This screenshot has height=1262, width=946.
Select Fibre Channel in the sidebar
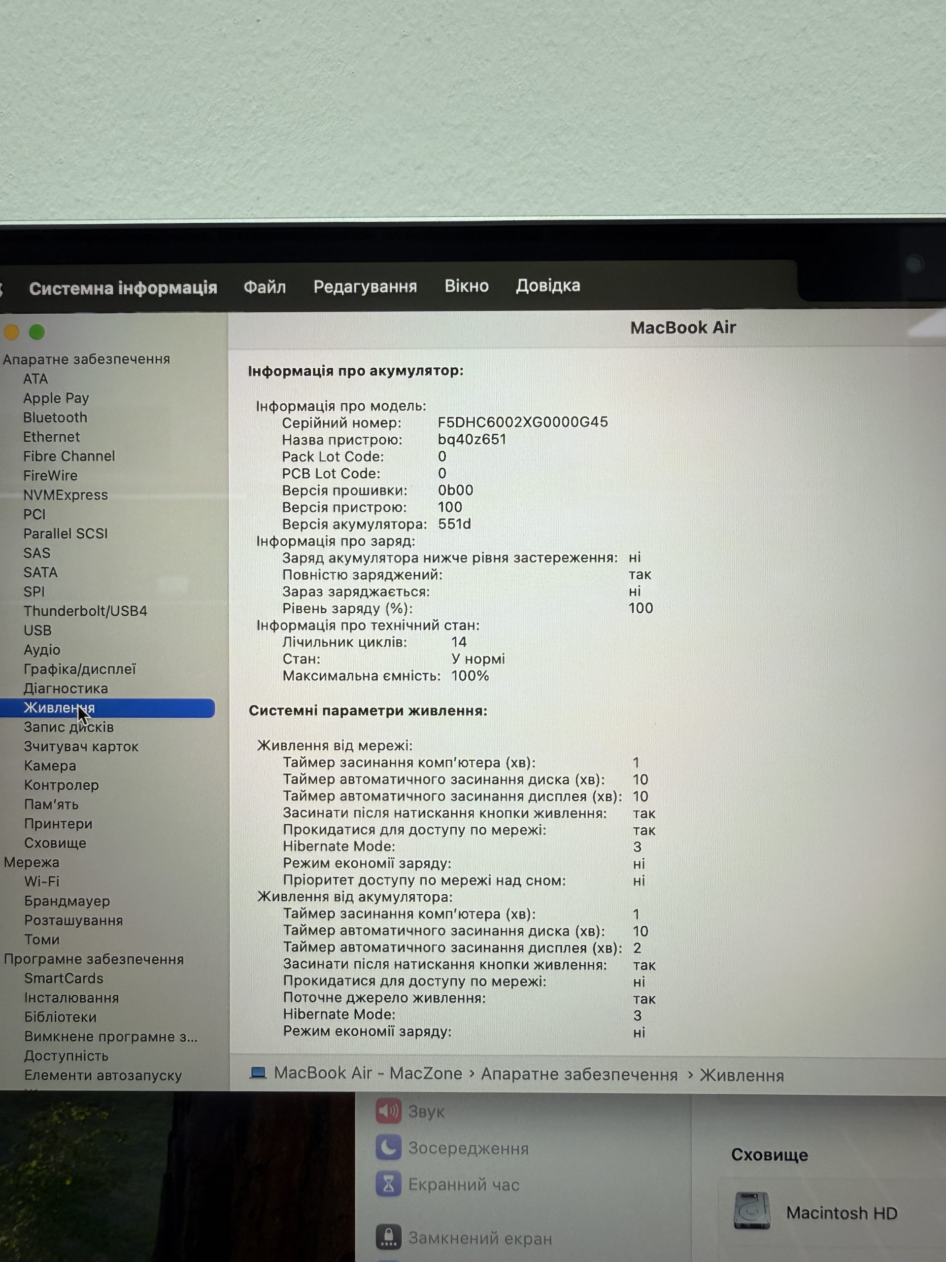point(69,456)
